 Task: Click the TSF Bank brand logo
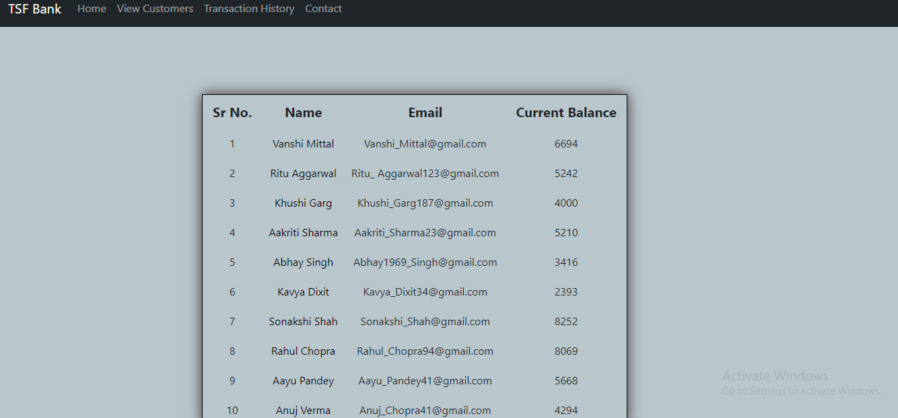tap(34, 9)
